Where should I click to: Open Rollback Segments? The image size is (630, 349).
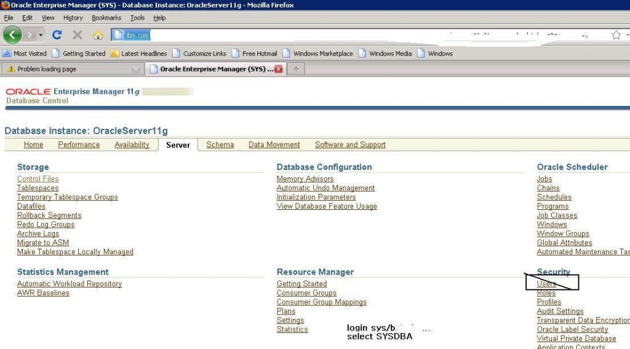[49, 215]
